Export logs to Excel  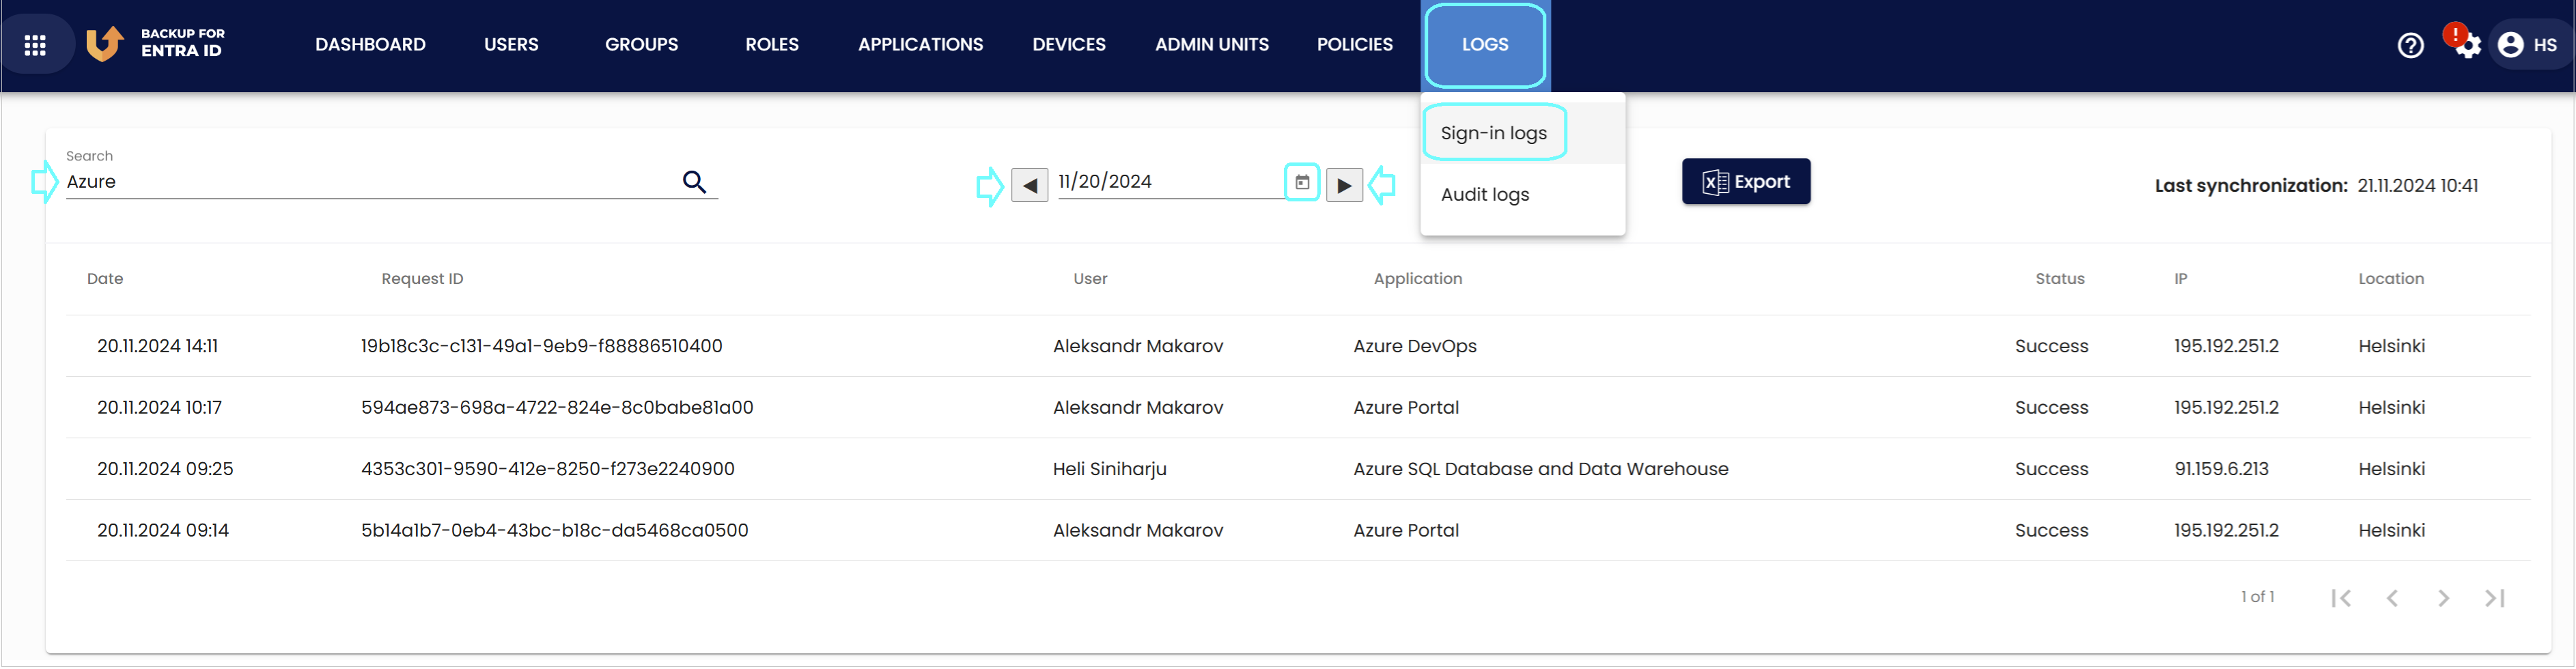pyautogui.click(x=1745, y=182)
